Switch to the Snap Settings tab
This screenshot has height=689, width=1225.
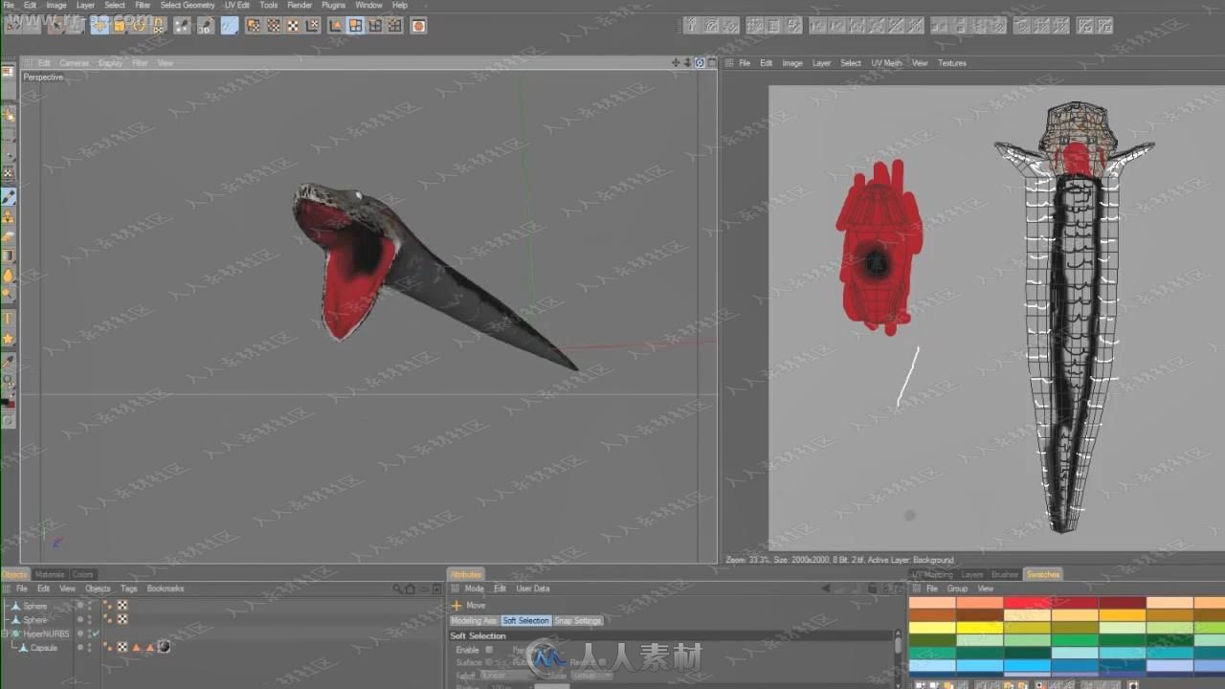click(x=578, y=620)
